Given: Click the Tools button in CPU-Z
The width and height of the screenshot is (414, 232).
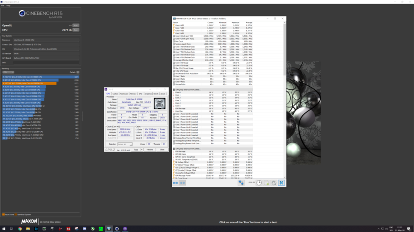Looking at the screenshot, I should tap(136, 149).
